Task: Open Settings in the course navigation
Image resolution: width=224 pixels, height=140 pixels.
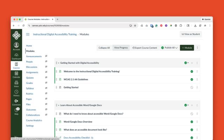Action: [x=30, y=126]
